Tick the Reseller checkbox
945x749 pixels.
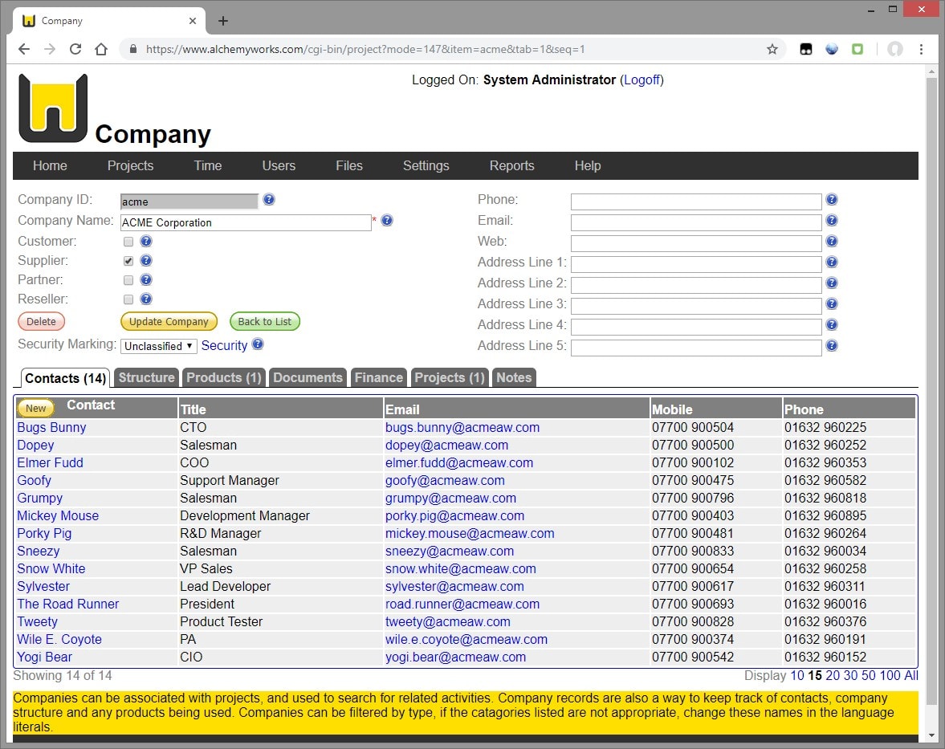[128, 299]
